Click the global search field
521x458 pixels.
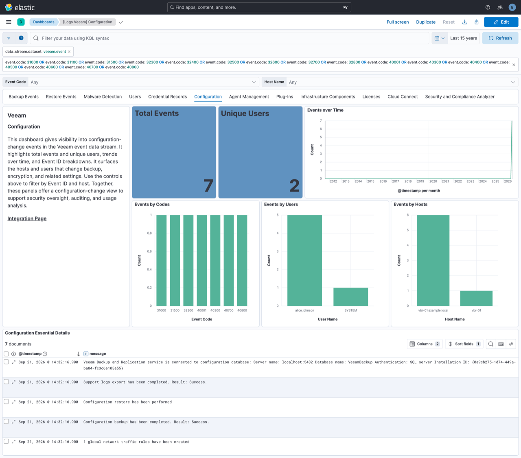[x=259, y=7]
